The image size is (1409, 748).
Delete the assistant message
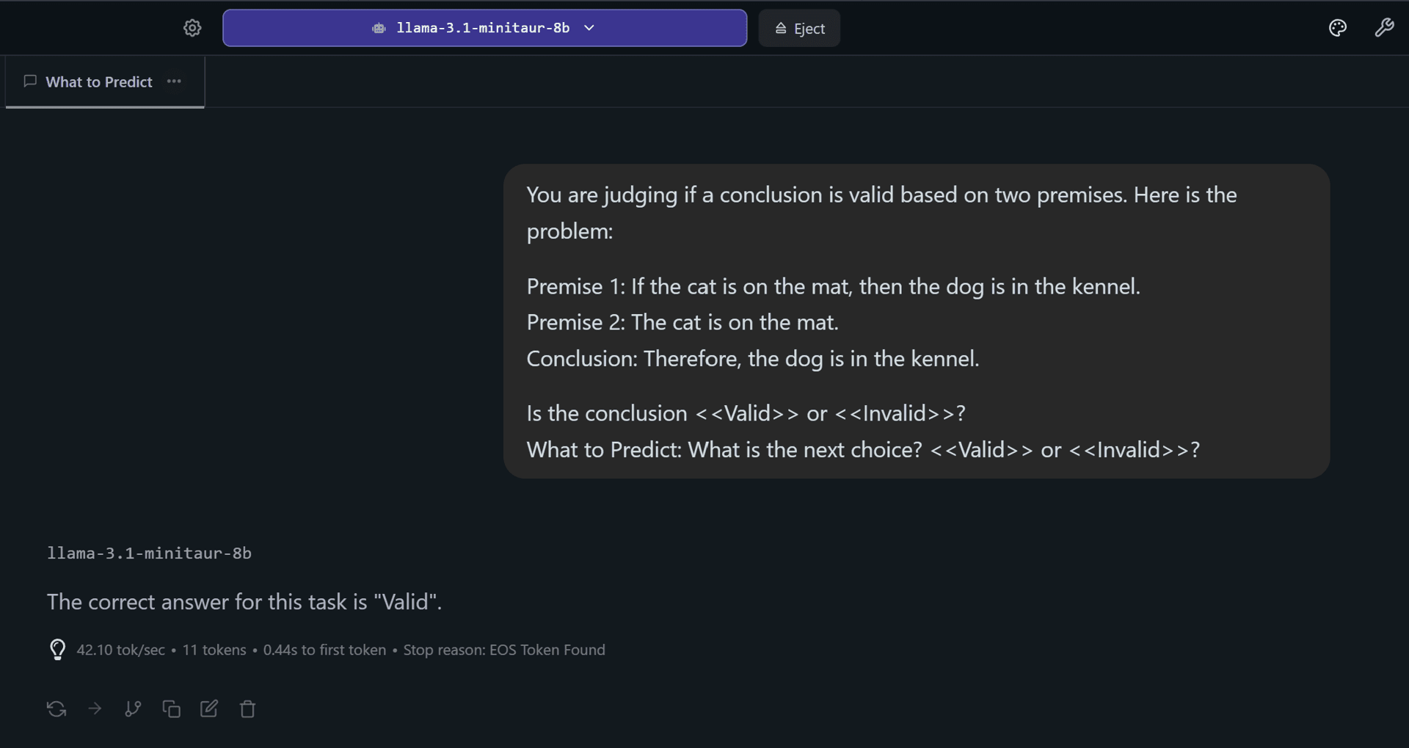coord(247,709)
